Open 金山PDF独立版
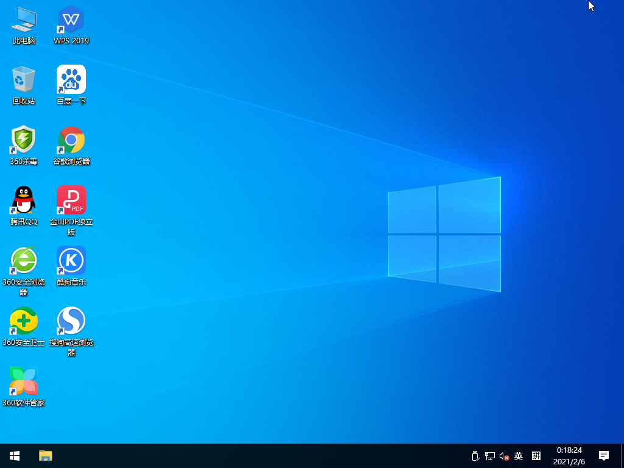This screenshot has width=624, height=468. click(x=71, y=201)
